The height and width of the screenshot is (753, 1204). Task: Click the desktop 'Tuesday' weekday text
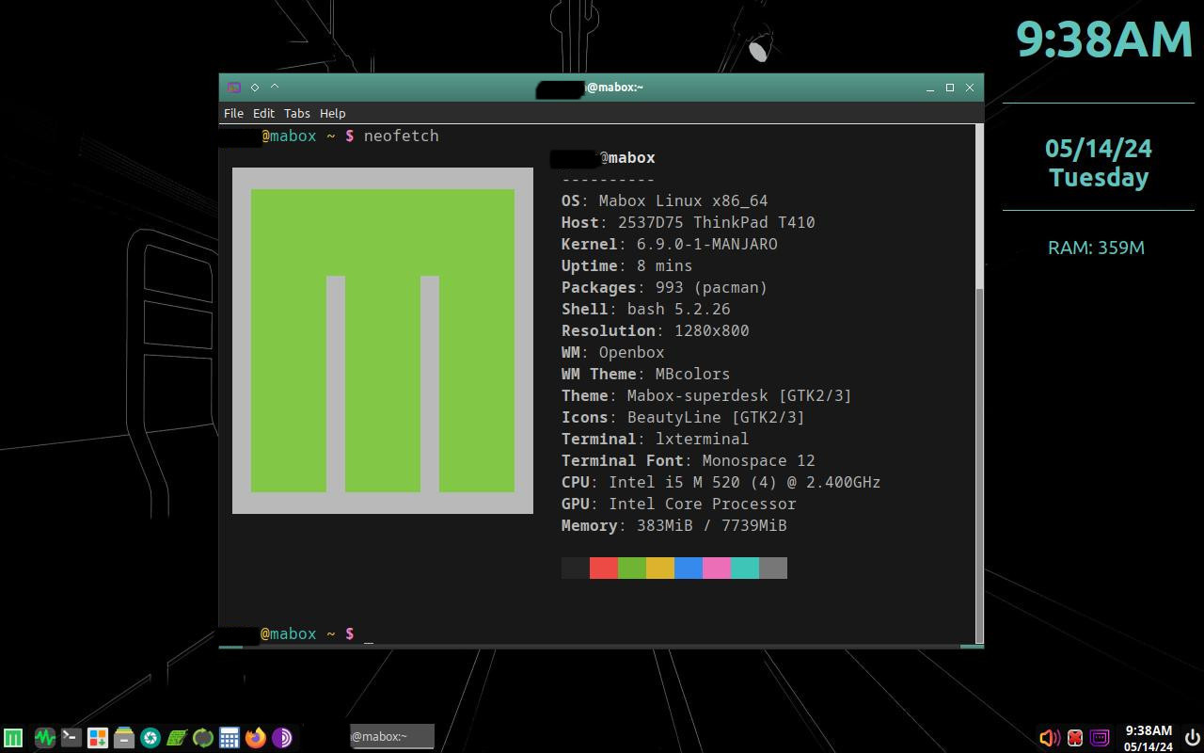tap(1099, 177)
